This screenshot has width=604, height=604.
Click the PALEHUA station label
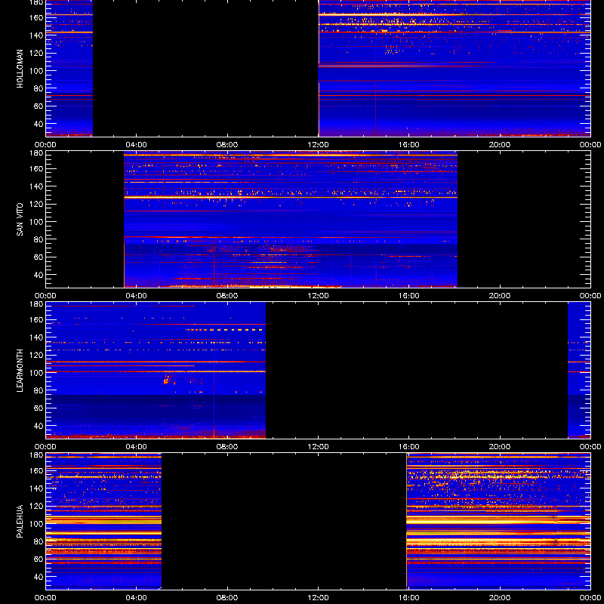20,522
